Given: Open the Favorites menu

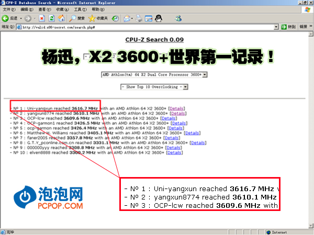Looking at the screenshot, I should tap(62, 9).
